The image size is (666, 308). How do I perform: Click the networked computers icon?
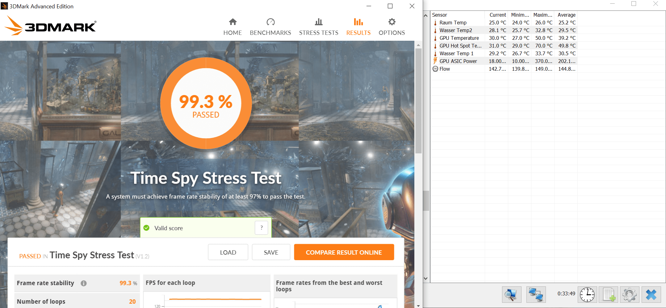(536, 294)
